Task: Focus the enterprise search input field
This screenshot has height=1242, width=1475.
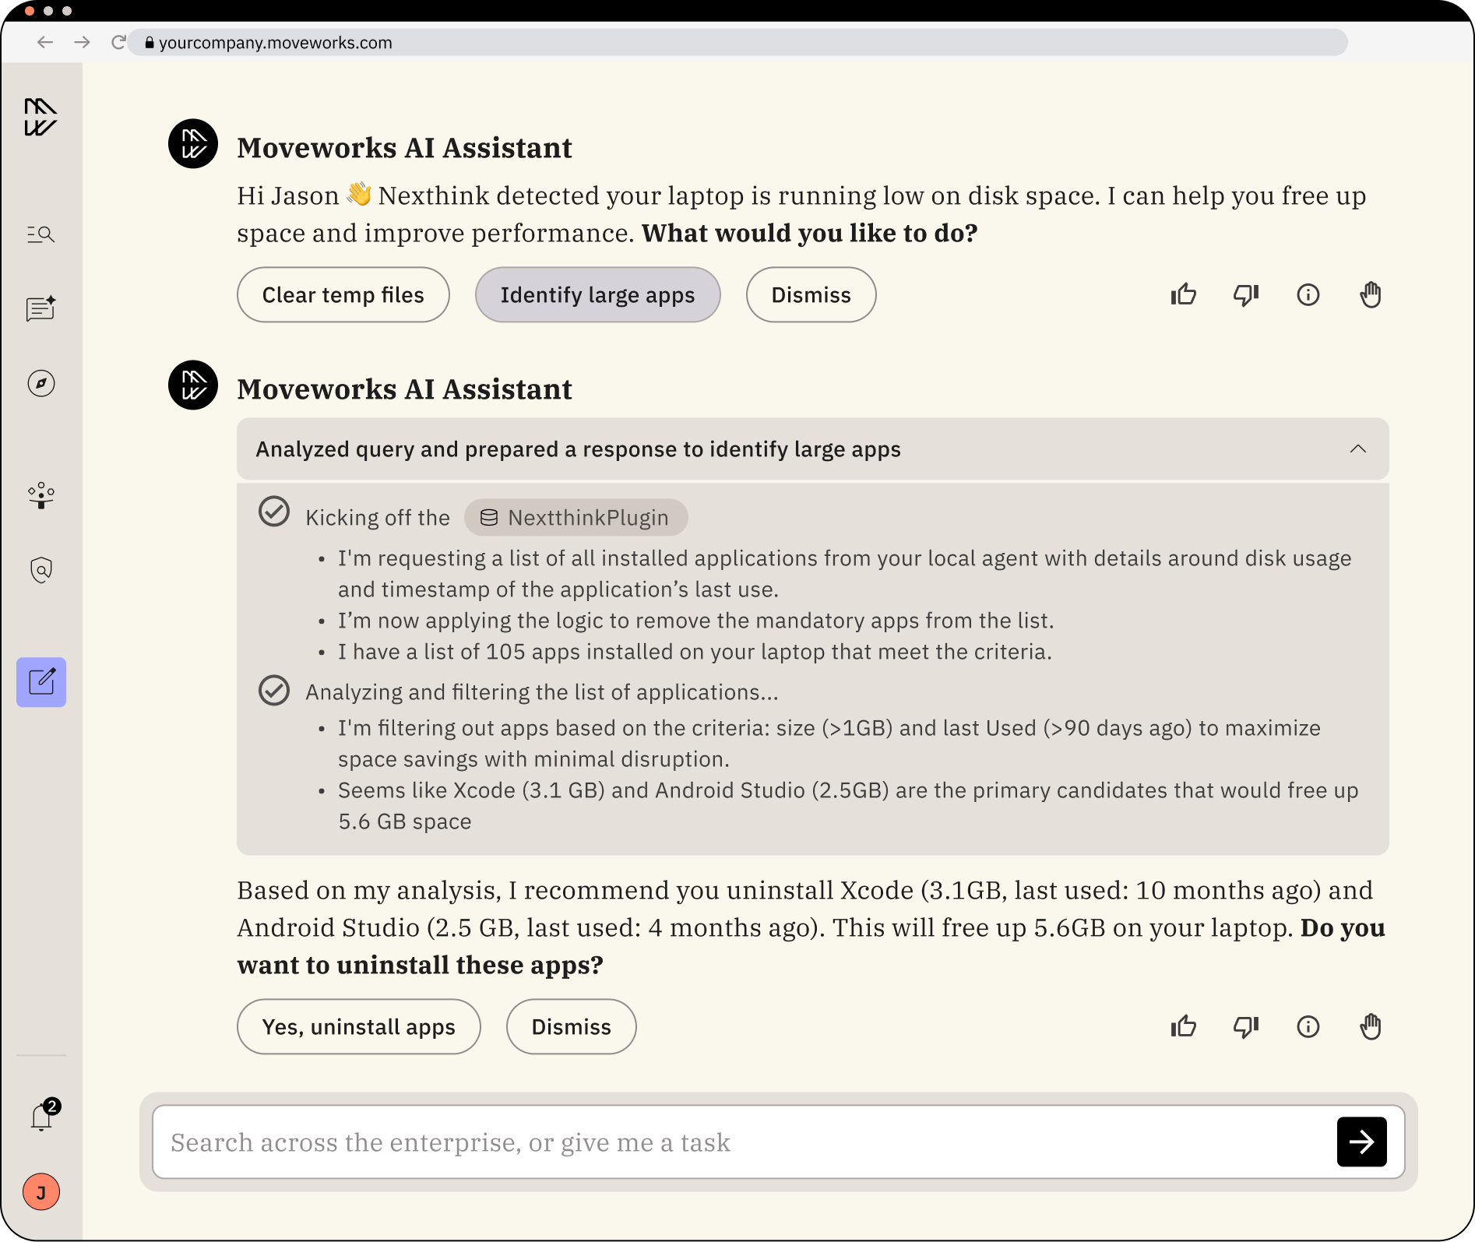Action: click(x=740, y=1142)
